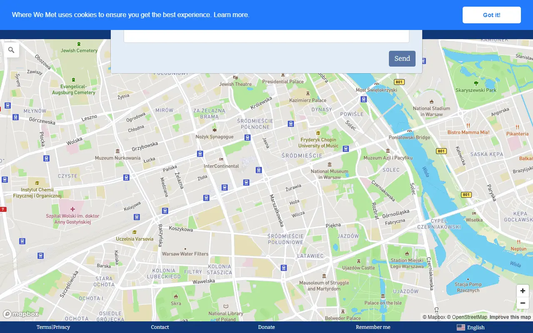Open the Privacy link in the footer

(x=62, y=327)
